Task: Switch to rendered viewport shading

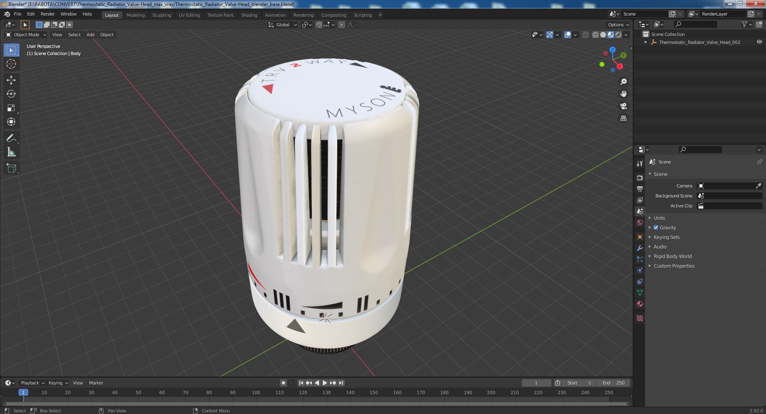Action: click(x=618, y=35)
